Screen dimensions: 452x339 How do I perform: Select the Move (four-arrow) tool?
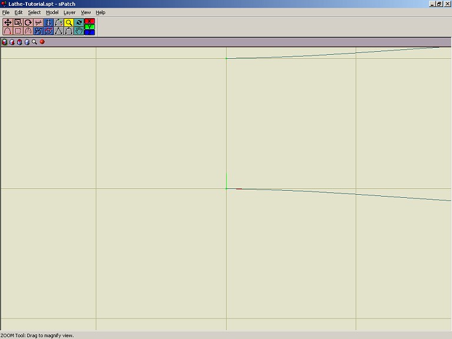click(8, 22)
